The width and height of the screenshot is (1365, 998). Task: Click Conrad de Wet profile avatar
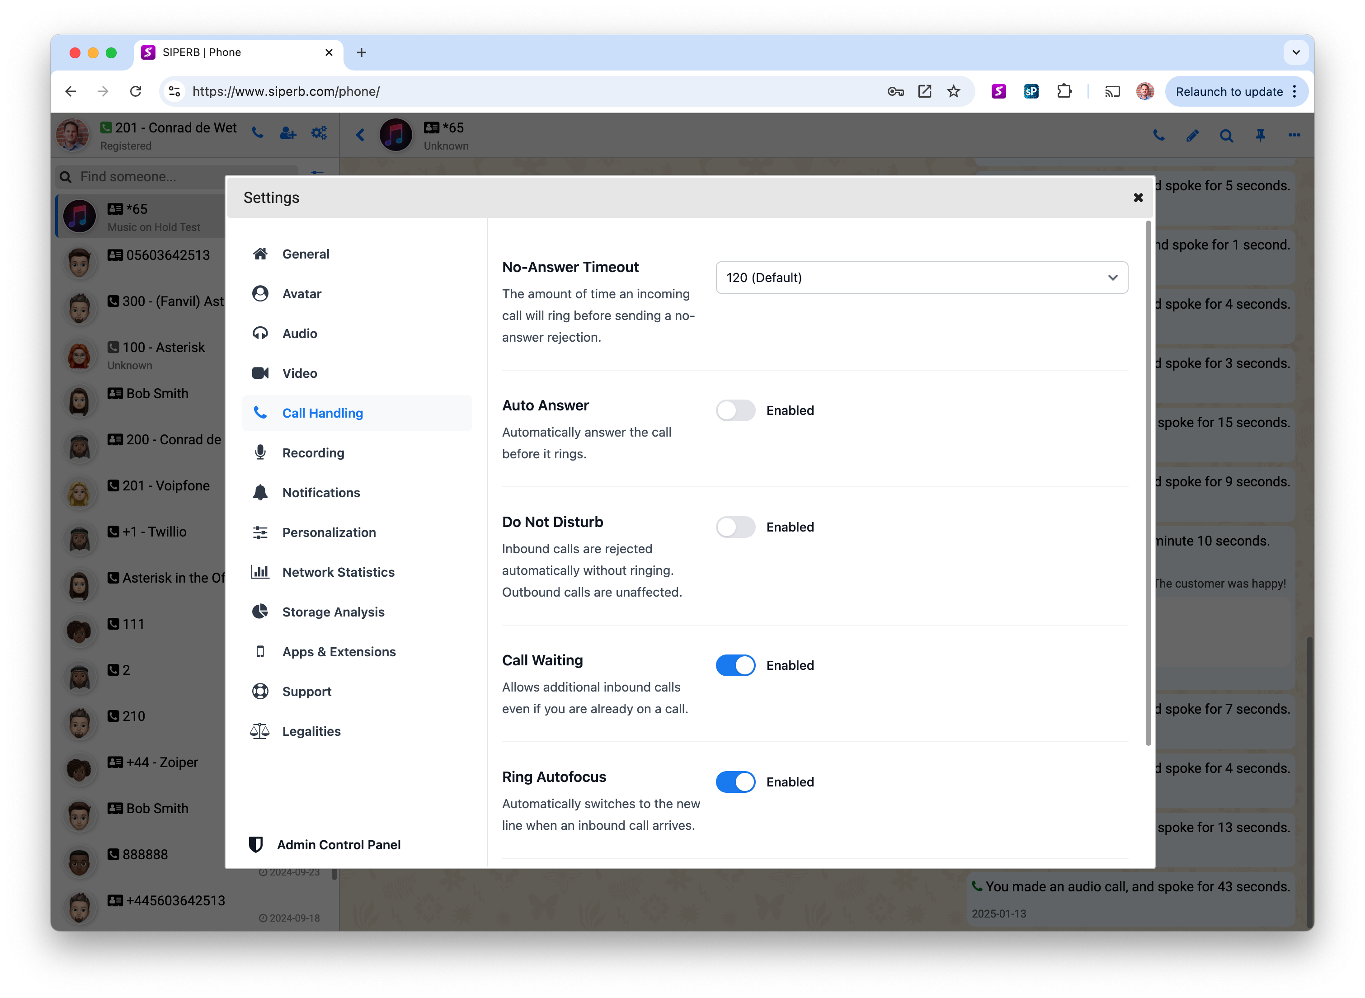tap(72, 134)
